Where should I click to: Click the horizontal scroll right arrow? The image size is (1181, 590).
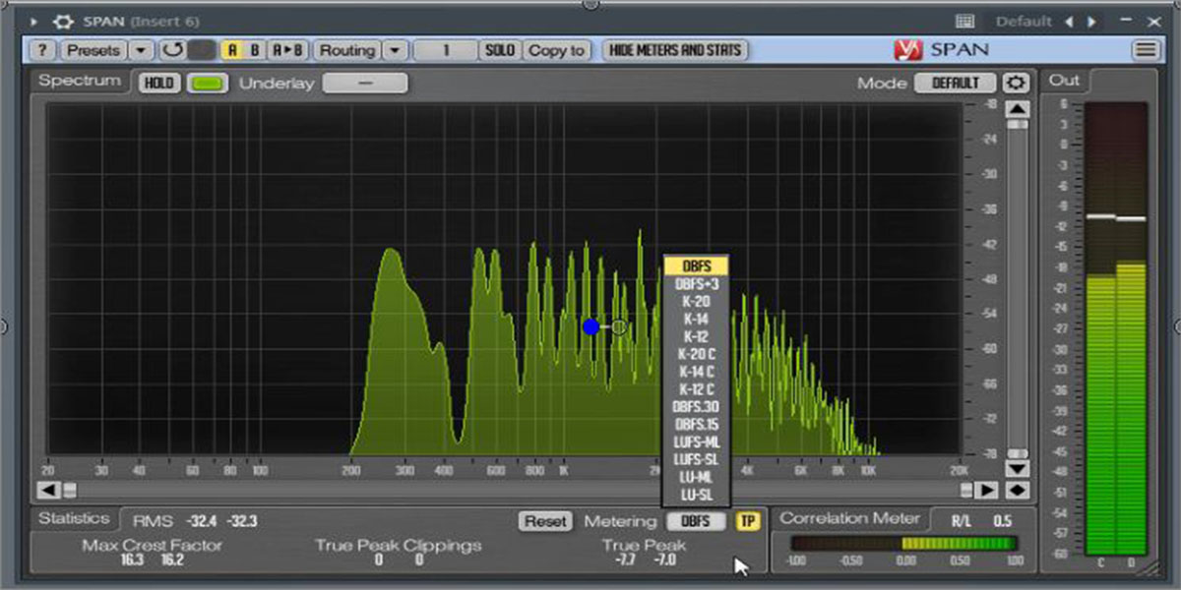pos(986,490)
